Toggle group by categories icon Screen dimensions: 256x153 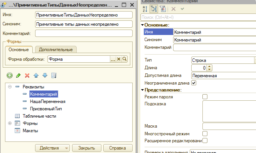153,9
